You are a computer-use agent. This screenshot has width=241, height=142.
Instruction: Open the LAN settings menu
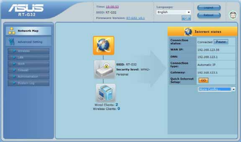pos(29,57)
